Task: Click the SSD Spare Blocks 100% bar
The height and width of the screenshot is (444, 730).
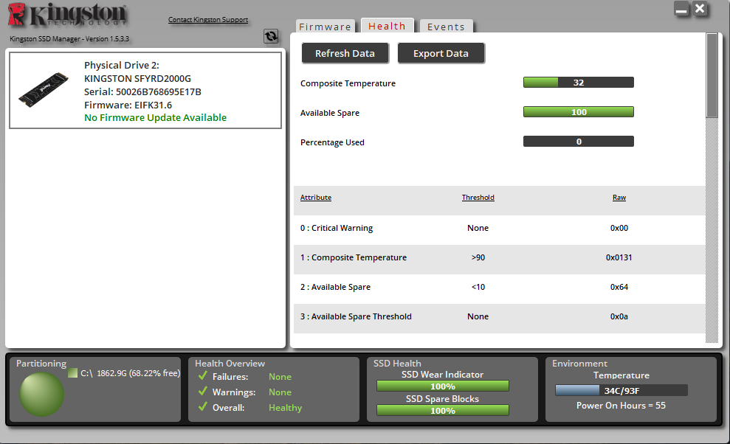Action: tap(442, 410)
